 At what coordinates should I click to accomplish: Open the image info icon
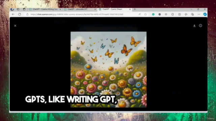point(200,26)
